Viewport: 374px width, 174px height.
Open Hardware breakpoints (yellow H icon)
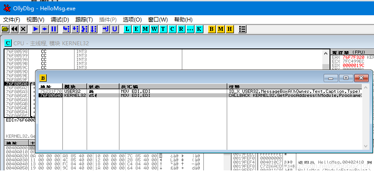click(x=229, y=29)
